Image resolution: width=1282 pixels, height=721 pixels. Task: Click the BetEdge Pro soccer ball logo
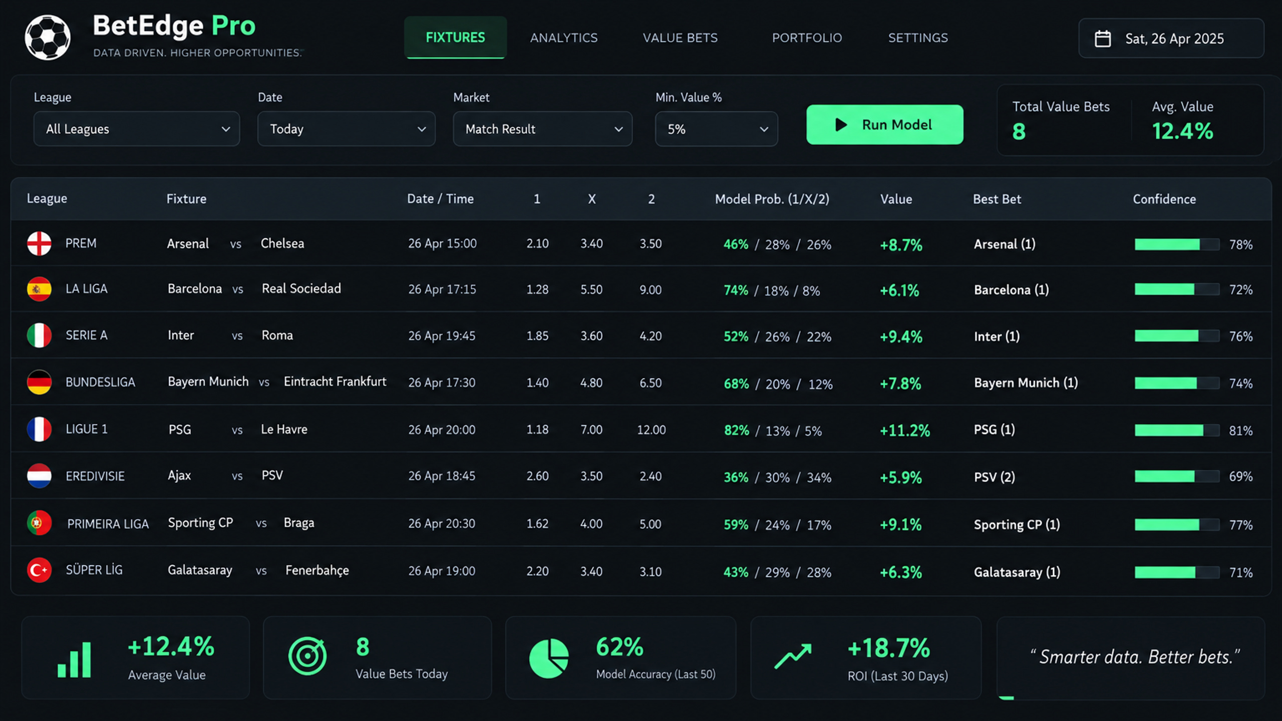point(48,38)
